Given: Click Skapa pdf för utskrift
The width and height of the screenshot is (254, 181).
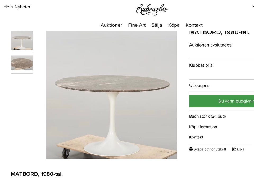Looking at the screenshot, I should (210, 149).
